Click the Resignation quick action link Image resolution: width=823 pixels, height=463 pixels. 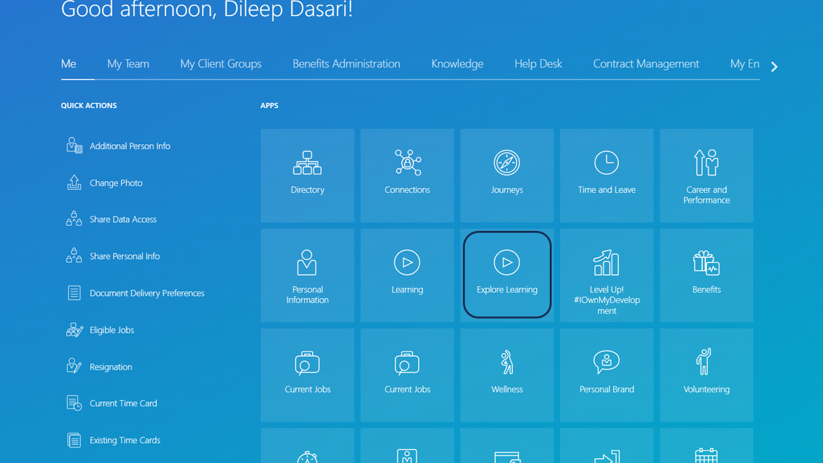(111, 367)
